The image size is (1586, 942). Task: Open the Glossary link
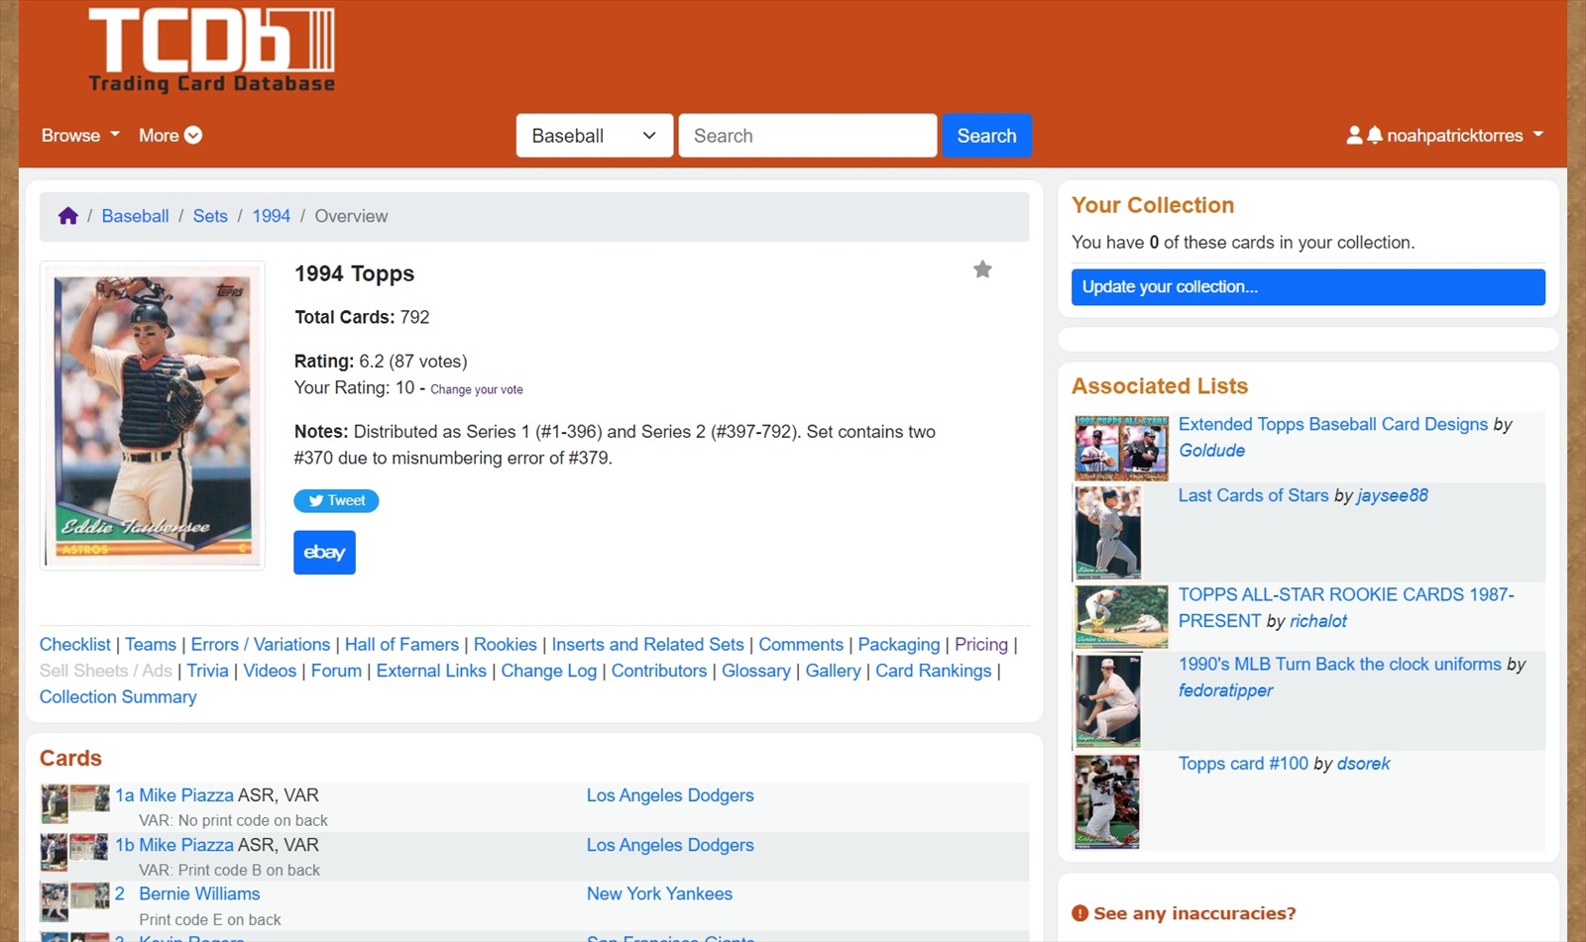click(x=756, y=671)
